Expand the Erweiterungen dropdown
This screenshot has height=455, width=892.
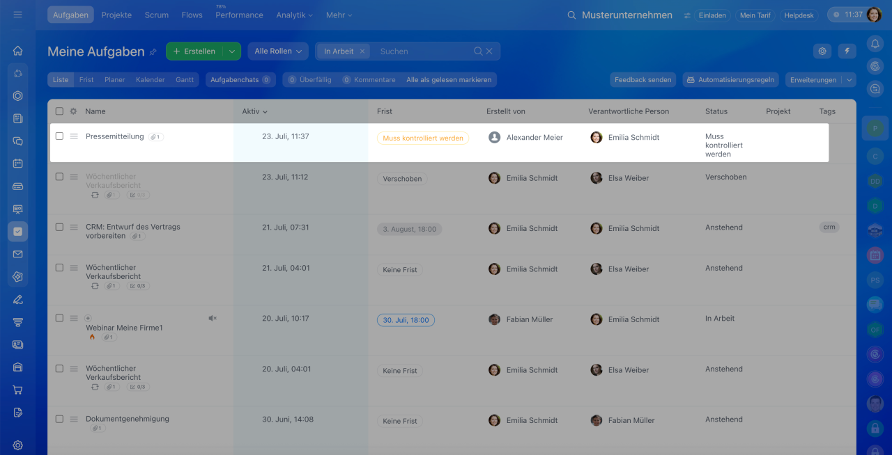click(820, 80)
